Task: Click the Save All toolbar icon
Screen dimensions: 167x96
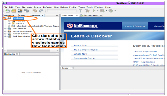Action: click(26, 11)
